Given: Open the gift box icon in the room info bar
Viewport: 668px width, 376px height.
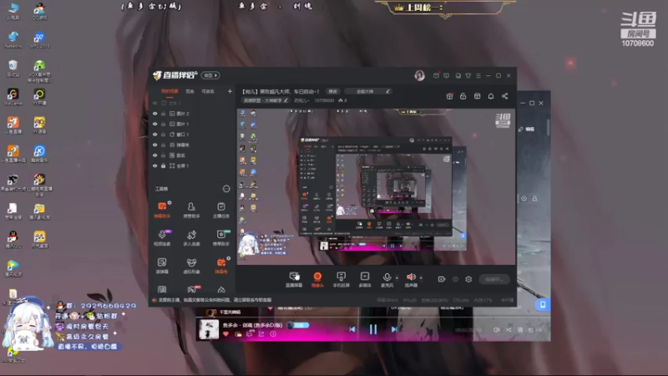Looking at the screenshot, I should click(449, 96).
